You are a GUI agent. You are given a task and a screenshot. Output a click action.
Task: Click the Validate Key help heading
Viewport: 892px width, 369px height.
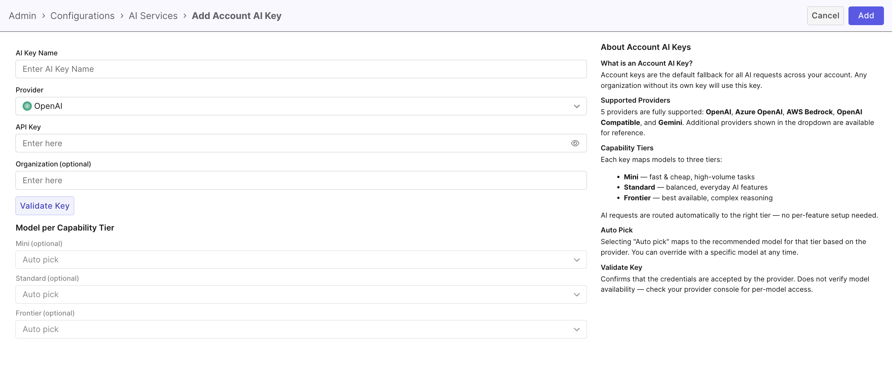click(x=621, y=267)
